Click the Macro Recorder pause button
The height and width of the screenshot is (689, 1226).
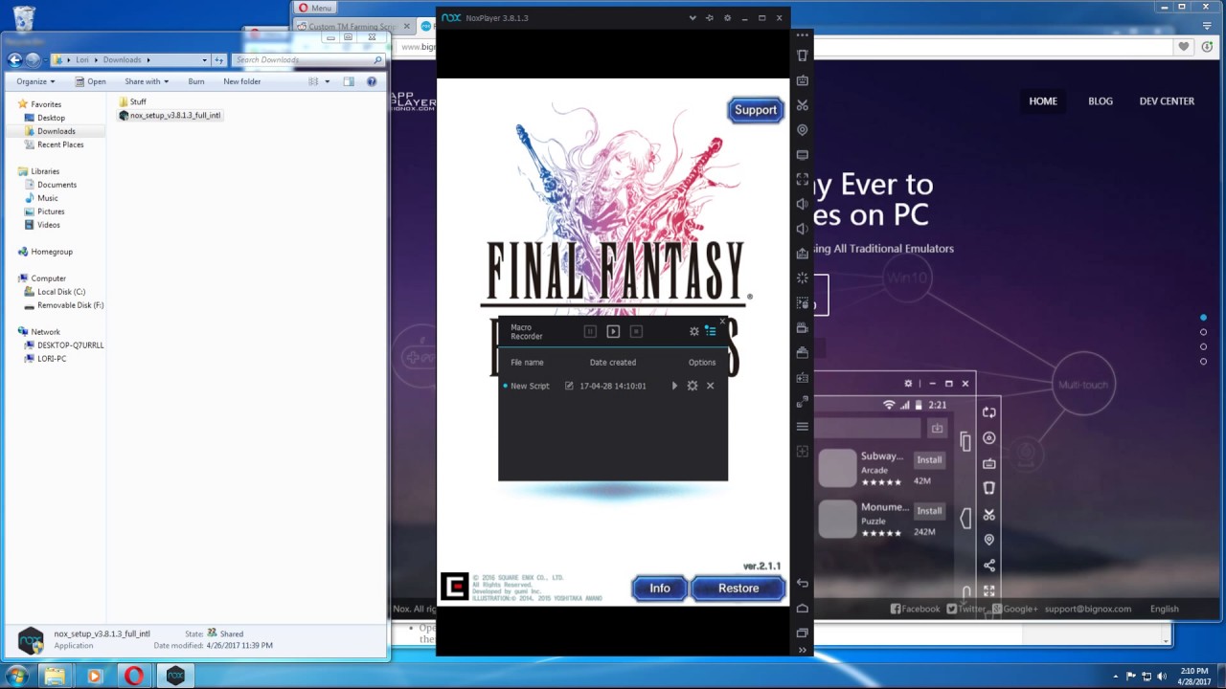tap(590, 331)
